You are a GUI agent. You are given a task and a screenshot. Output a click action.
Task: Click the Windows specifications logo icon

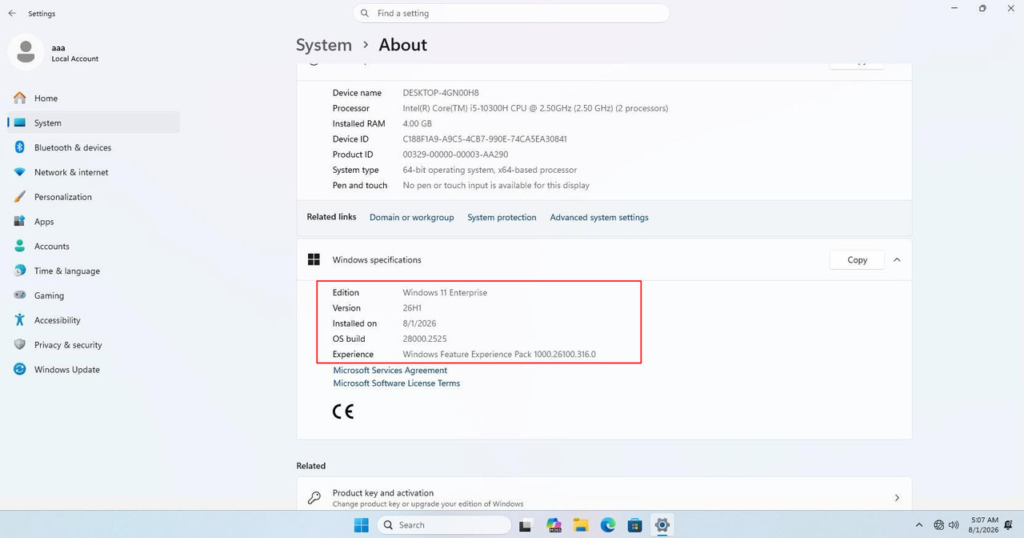(314, 260)
